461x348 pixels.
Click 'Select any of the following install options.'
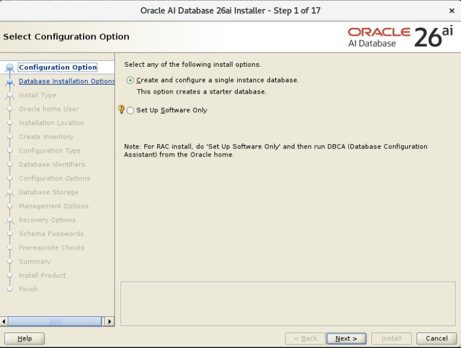(x=192, y=64)
